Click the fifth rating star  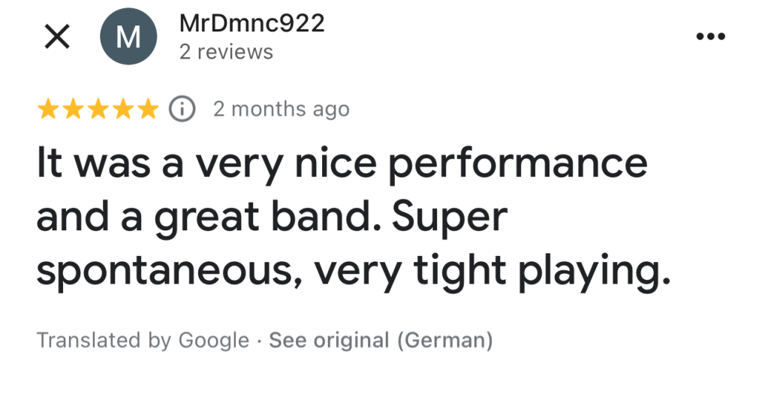click(x=148, y=109)
